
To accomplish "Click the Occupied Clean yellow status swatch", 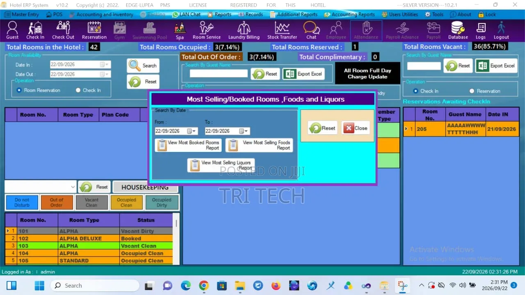I will pos(126,202).
